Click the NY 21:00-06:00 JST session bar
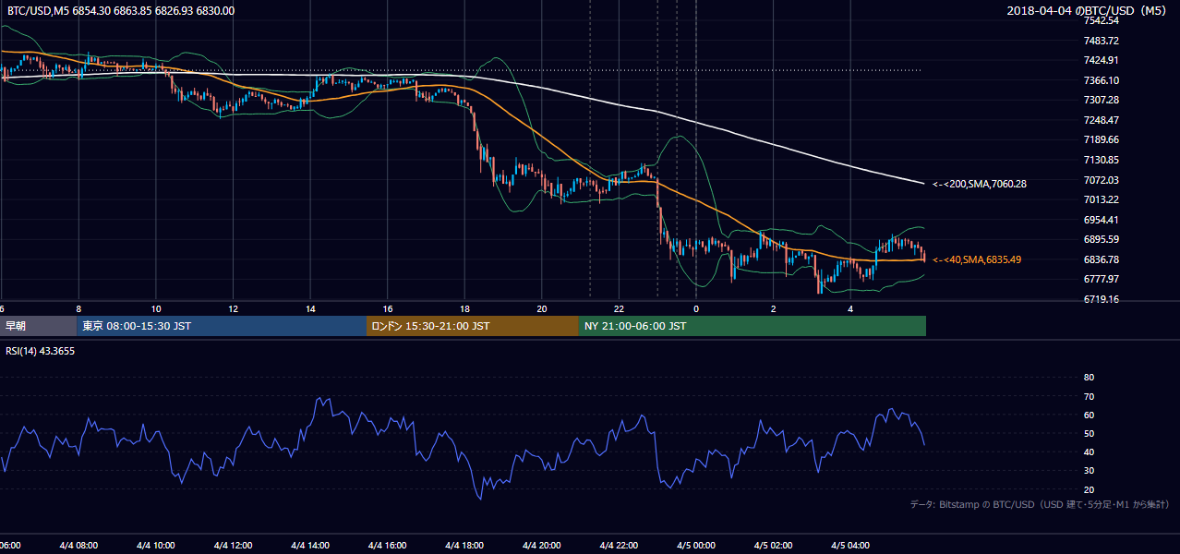The image size is (1180, 554). (753, 326)
